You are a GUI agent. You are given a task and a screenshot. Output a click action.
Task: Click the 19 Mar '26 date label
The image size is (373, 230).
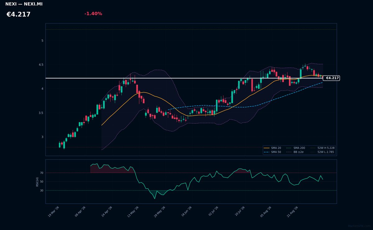point(53,212)
